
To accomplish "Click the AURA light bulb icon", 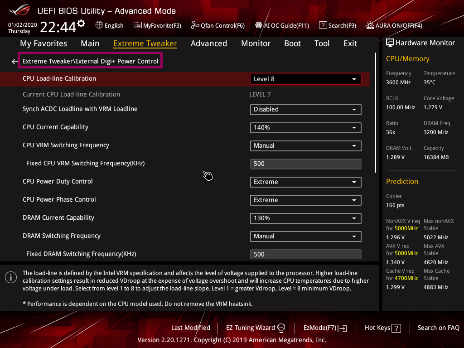I will [370, 25].
